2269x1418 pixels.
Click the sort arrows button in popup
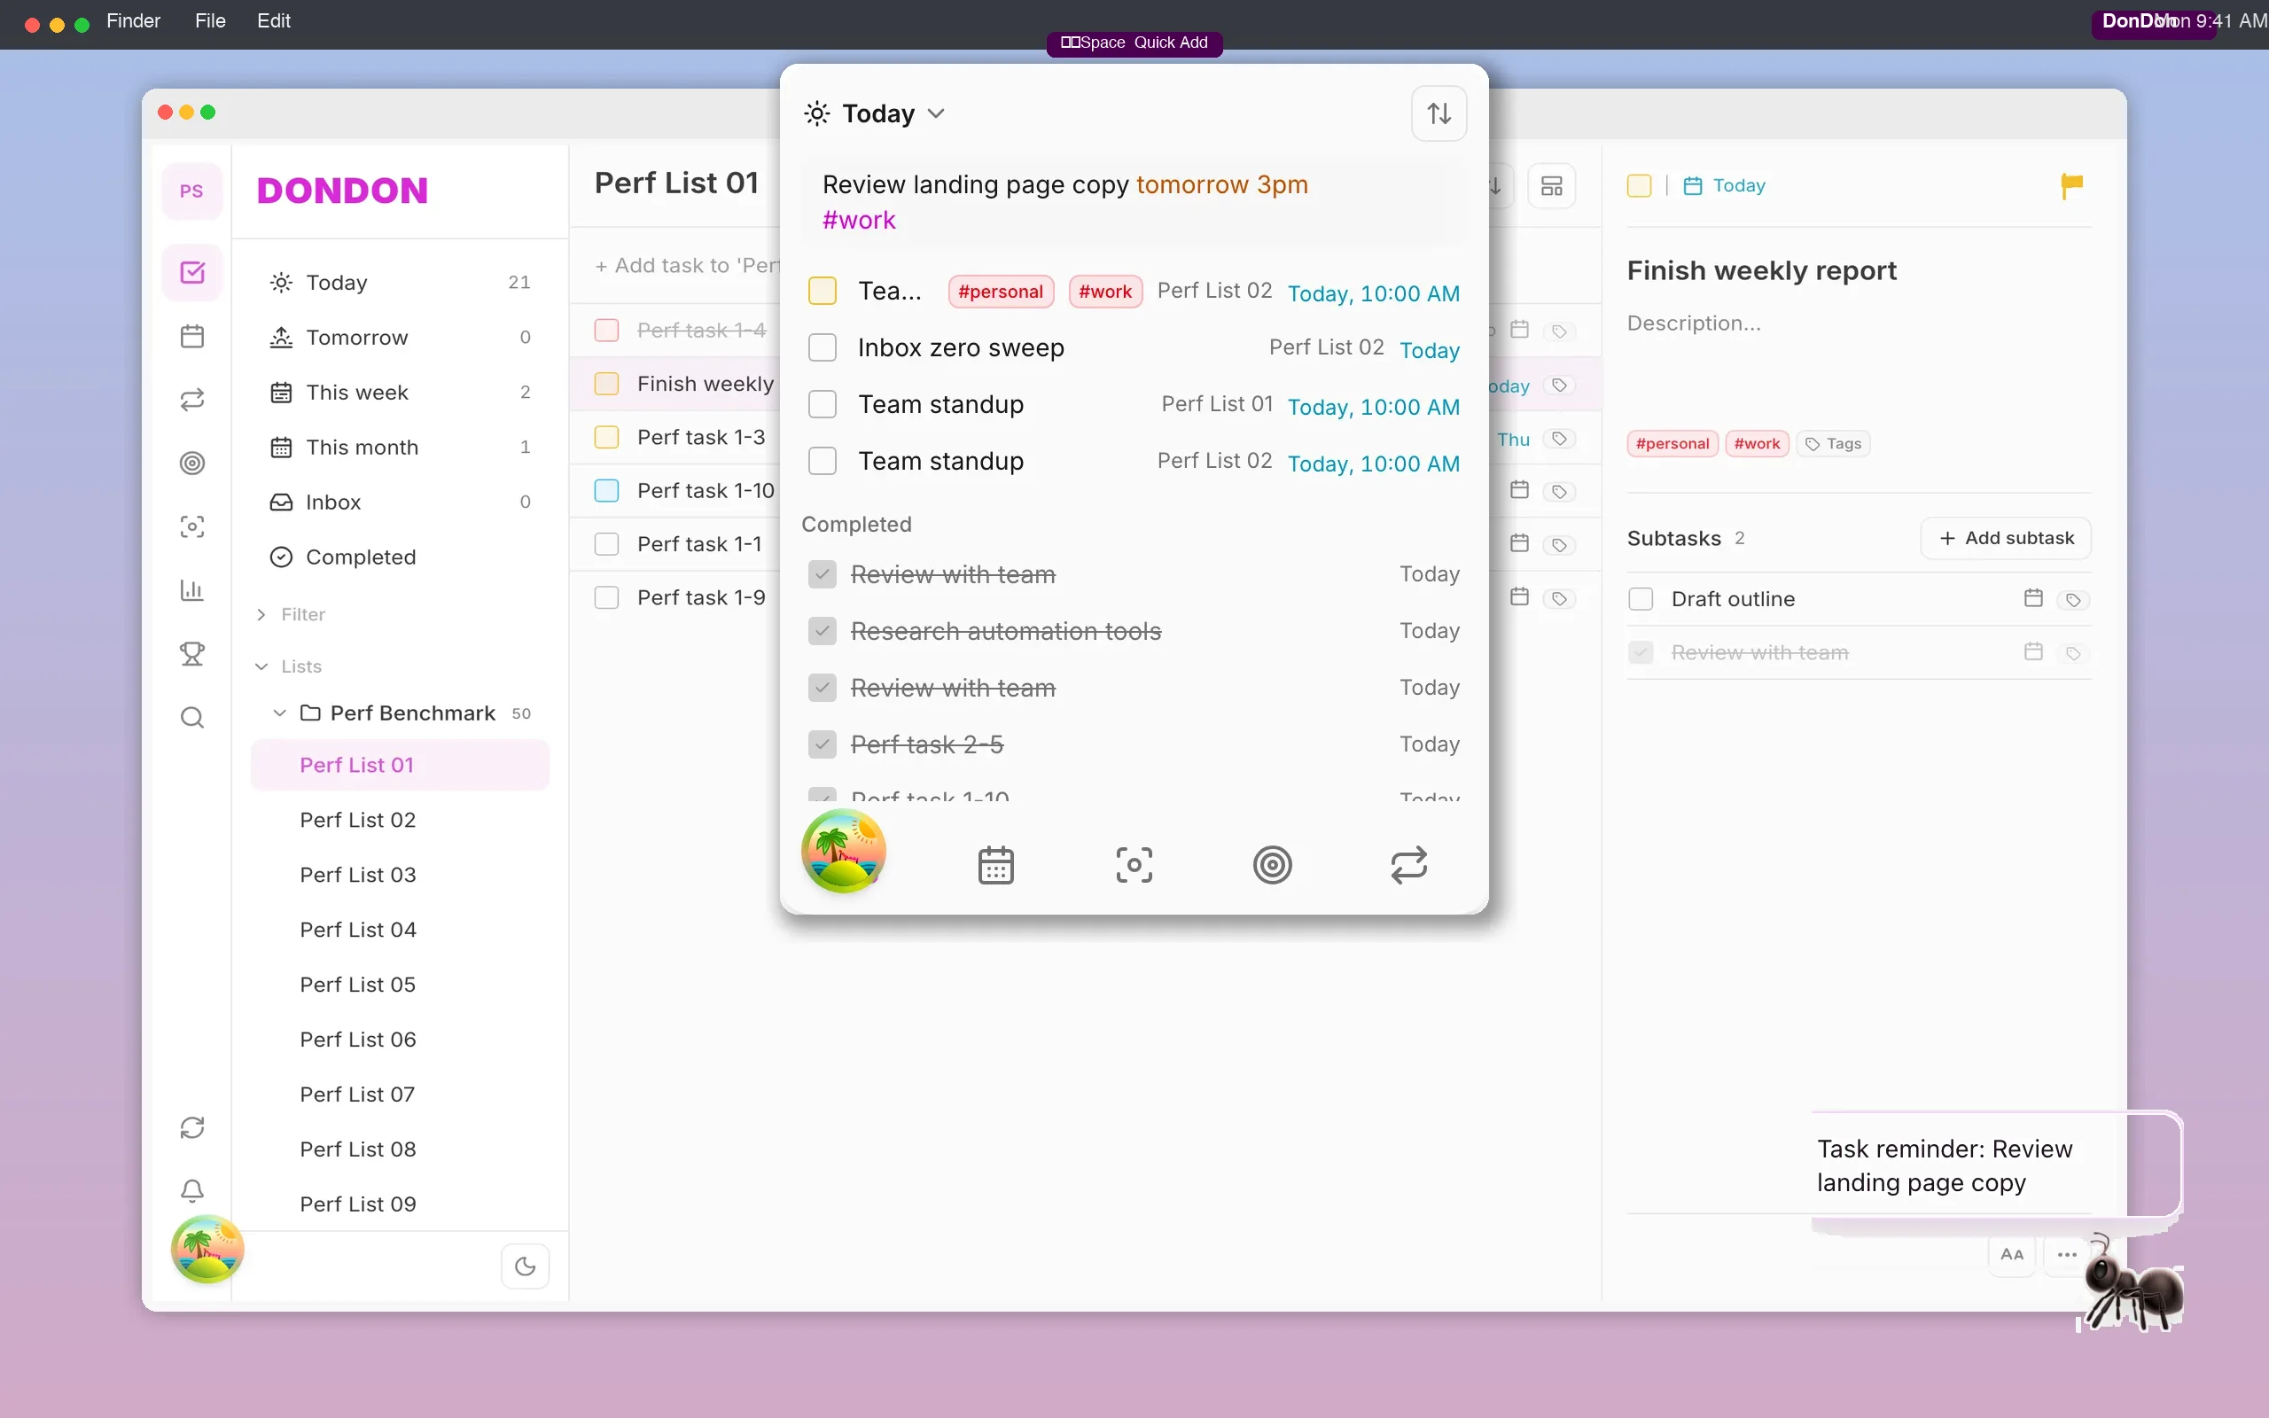click(x=1439, y=113)
